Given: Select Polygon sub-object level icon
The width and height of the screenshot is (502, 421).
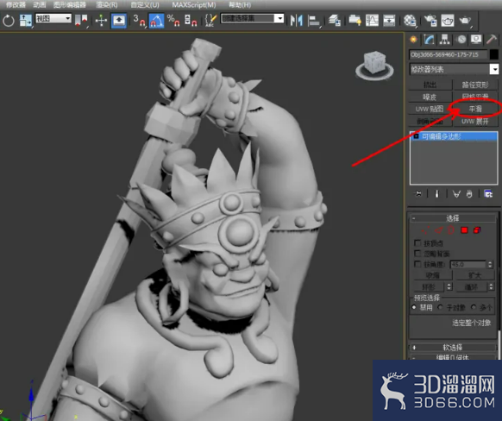Looking at the screenshot, I should click(x=464, y=230).
